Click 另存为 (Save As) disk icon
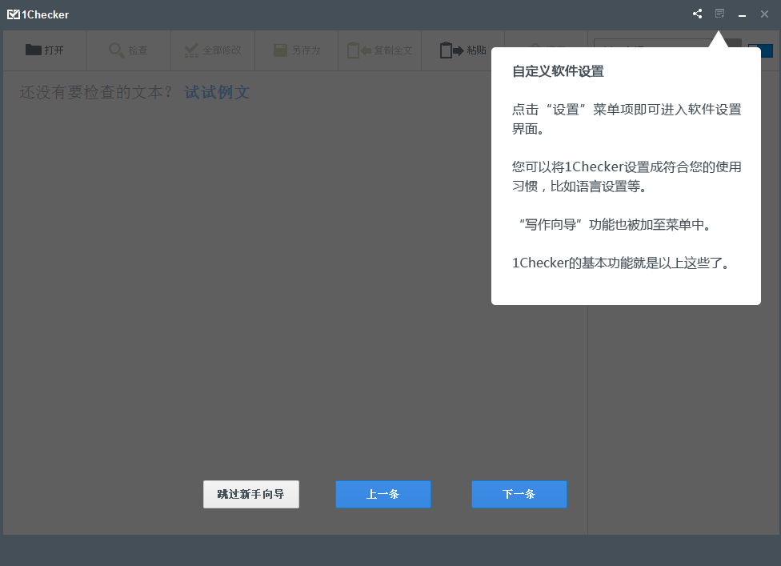The image size is (781, 566). [x=280, y=50]
